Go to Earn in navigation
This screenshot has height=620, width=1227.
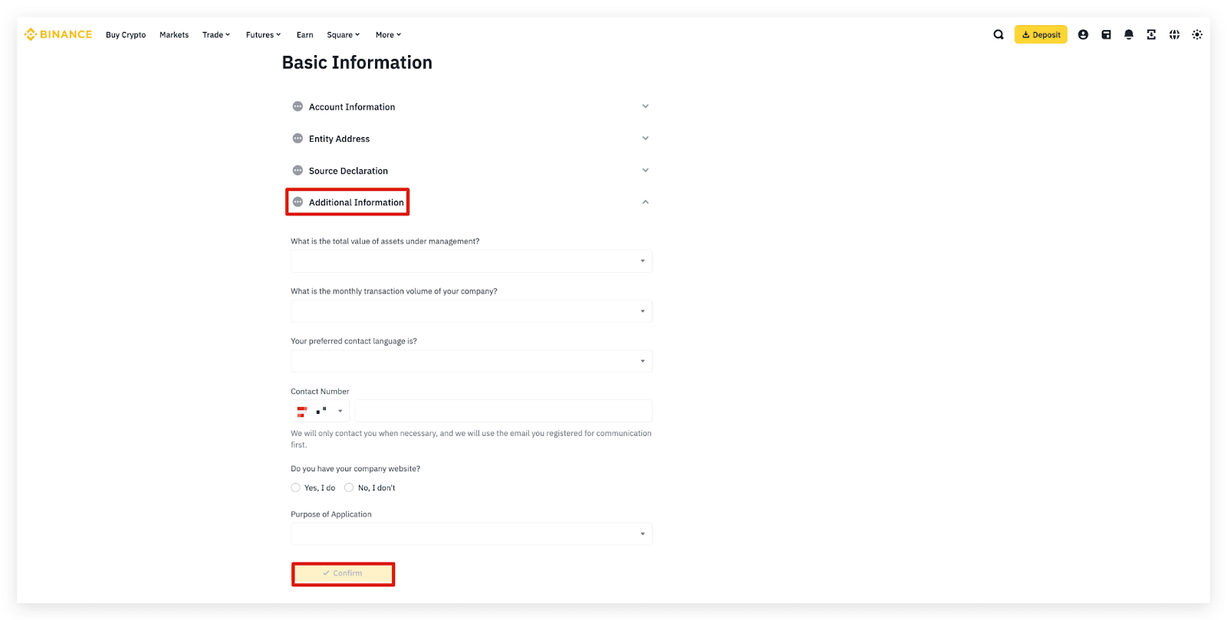305,35
